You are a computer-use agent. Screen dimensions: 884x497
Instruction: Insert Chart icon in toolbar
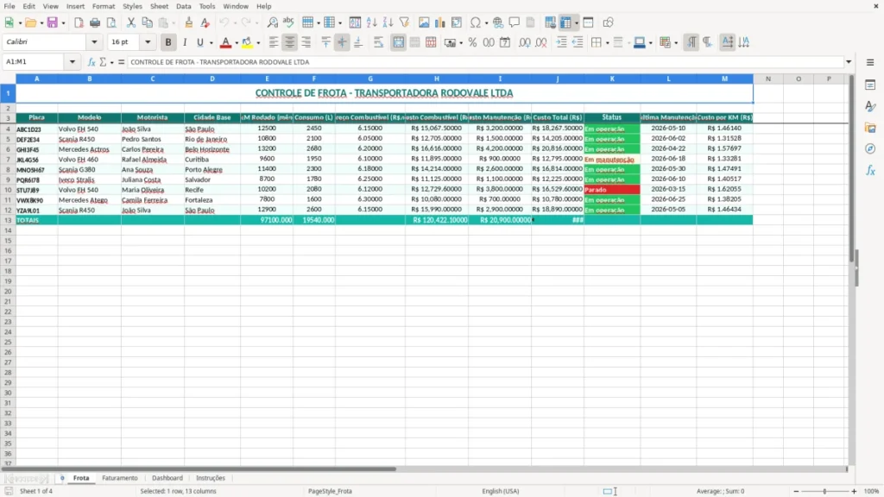[x=440, y=22]
